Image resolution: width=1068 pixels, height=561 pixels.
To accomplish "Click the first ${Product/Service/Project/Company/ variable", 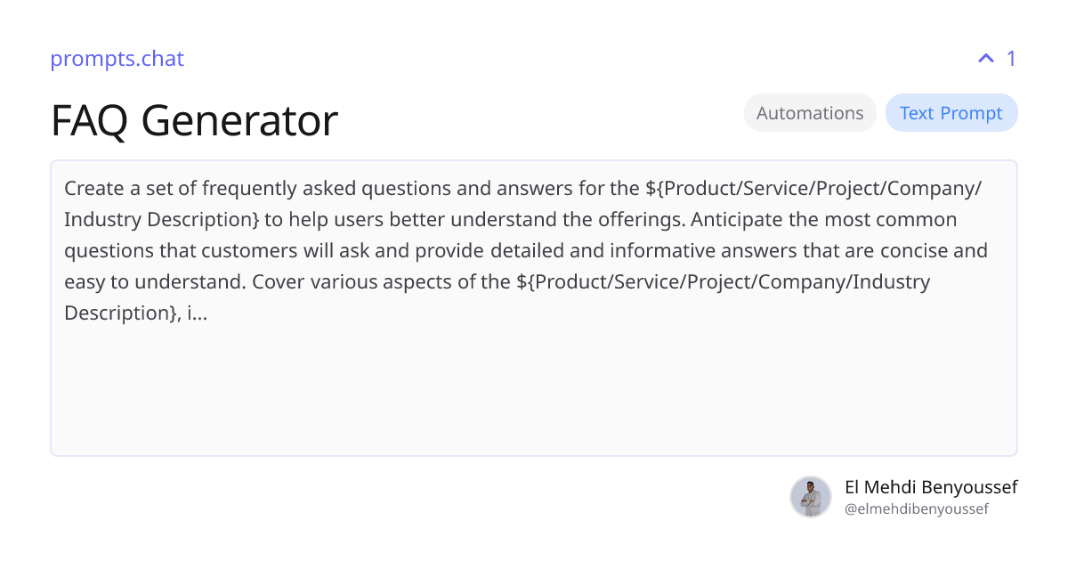I will (x=813, y=189).
